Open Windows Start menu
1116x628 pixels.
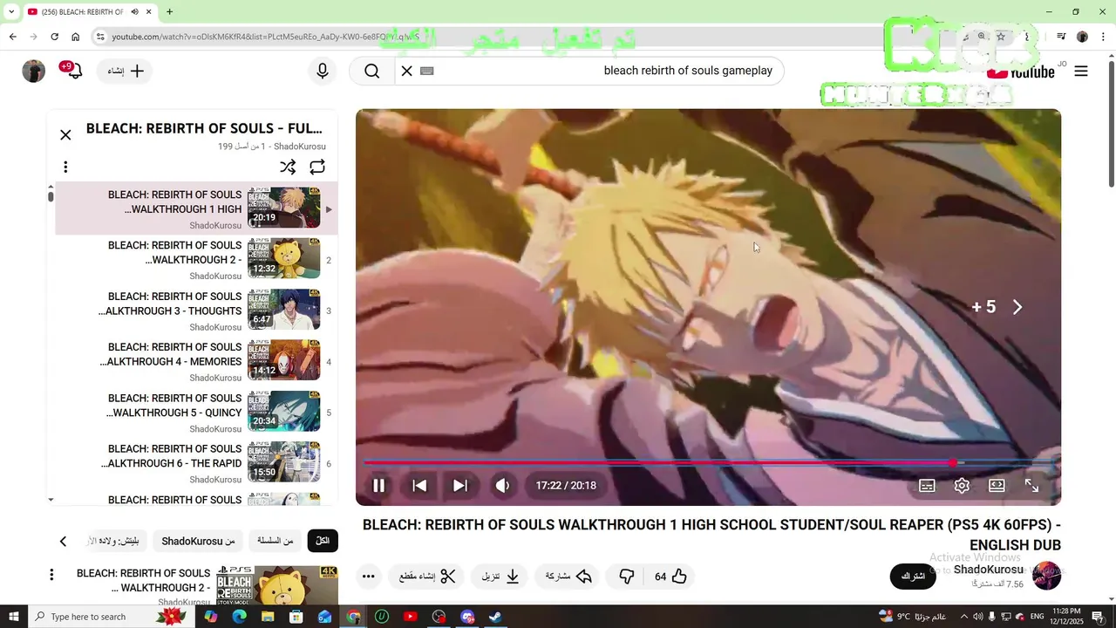click(x=13, y=617)
